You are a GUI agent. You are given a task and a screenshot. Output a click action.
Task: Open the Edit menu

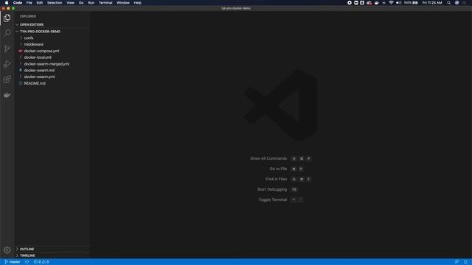tap(39, 3)
